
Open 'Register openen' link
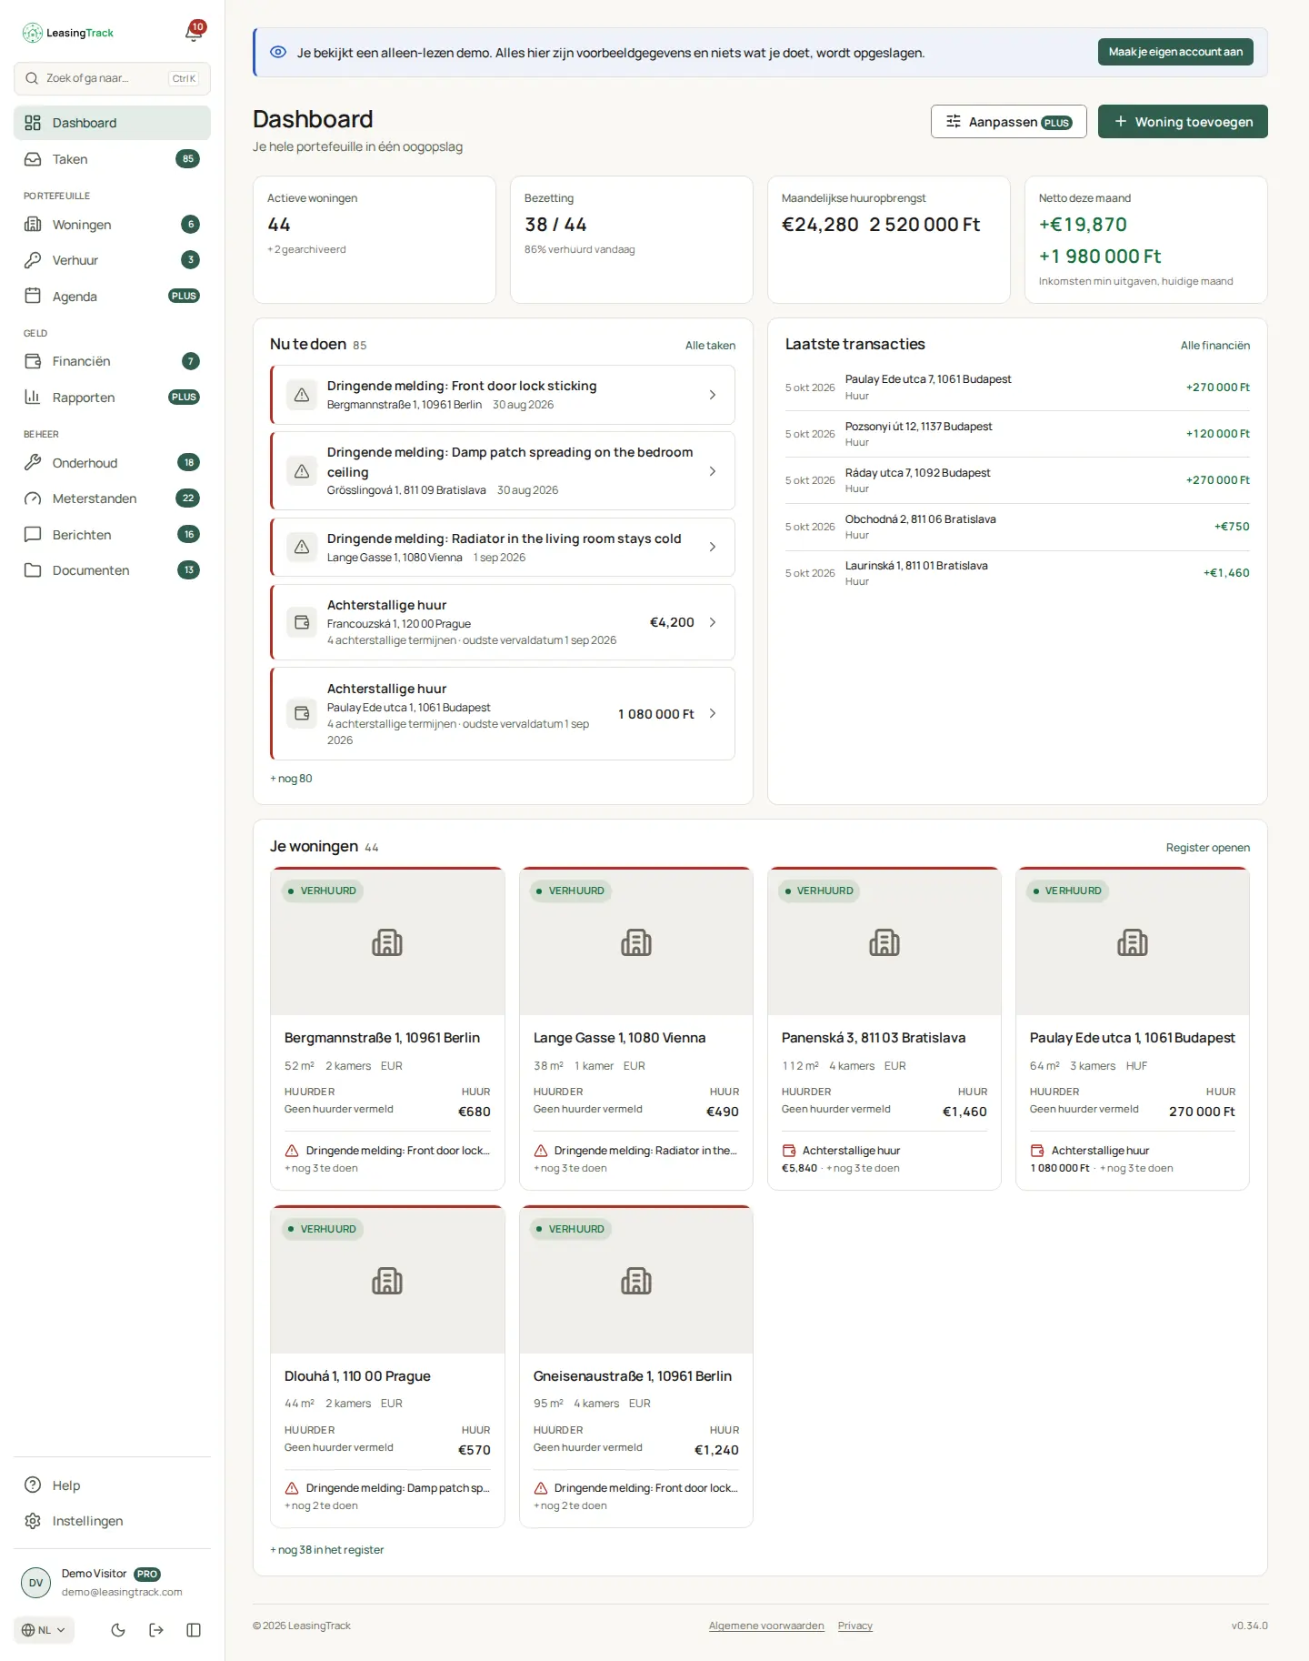[x=1207, y=848]
